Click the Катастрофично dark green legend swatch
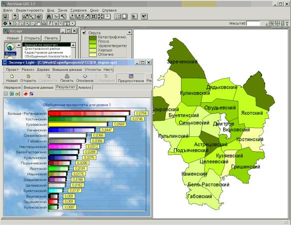The width and height of the screenshot is (291, 225). coord(93,37)
